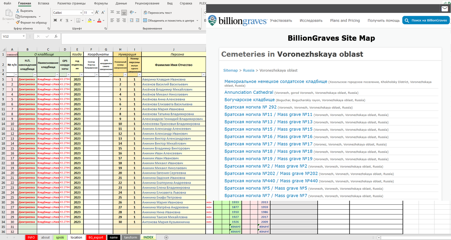Open Annunciation Cathedral cemetery link
The image size is (451, 240).
tap(249, 92)
